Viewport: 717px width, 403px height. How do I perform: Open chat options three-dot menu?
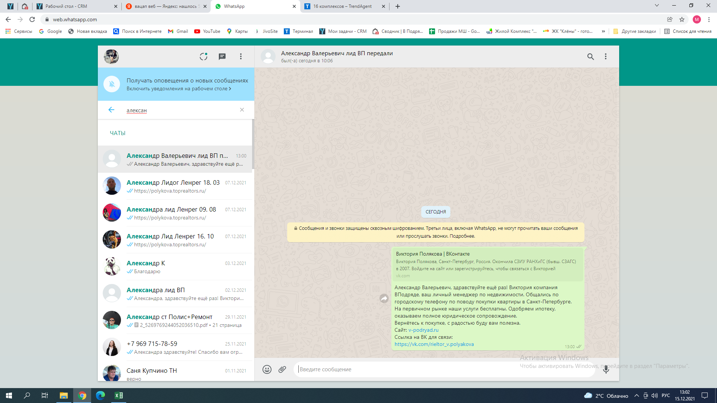tap(606, 56)
